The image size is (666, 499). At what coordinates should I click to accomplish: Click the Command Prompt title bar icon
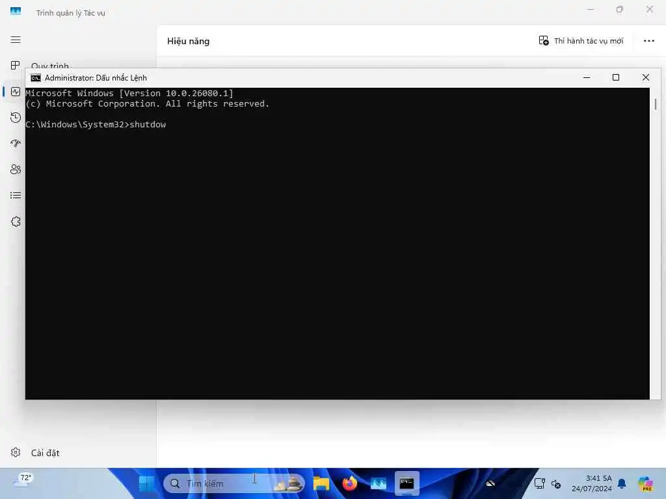click(36, 78)
